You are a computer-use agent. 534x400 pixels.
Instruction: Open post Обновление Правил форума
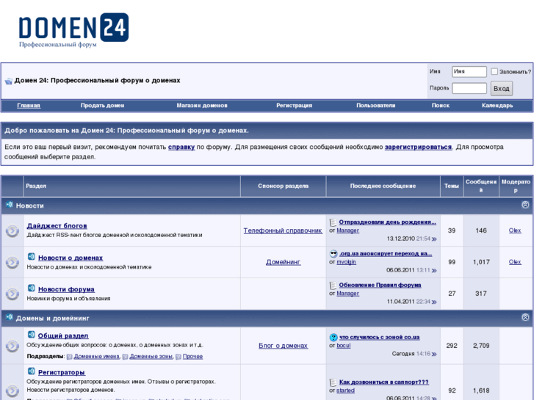[x=380, y=285]
